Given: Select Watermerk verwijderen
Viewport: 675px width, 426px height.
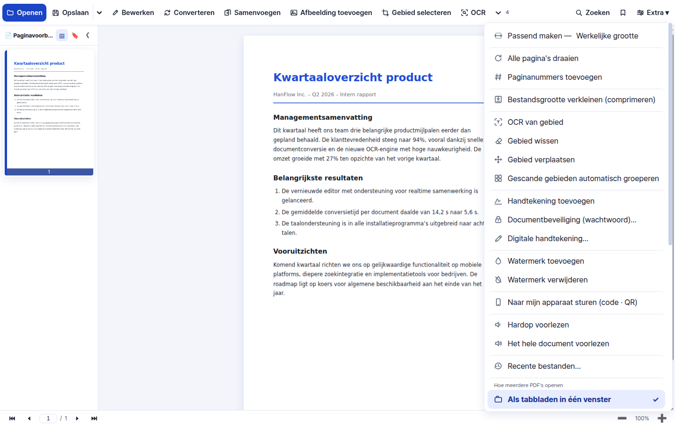Looking at the screenshot, I should click(x=576, y=280).
